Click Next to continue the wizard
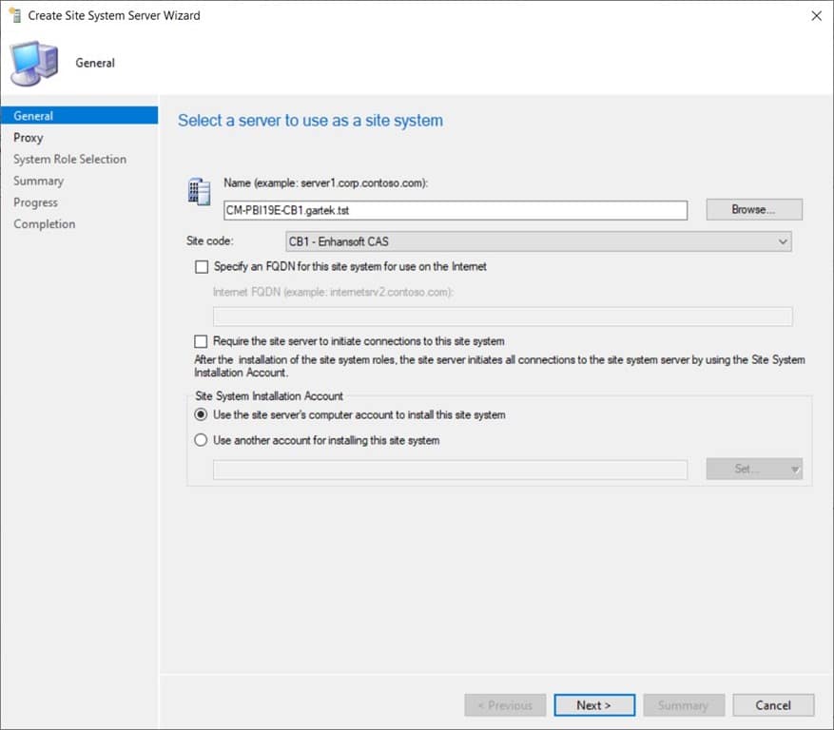 coord(593,704)
